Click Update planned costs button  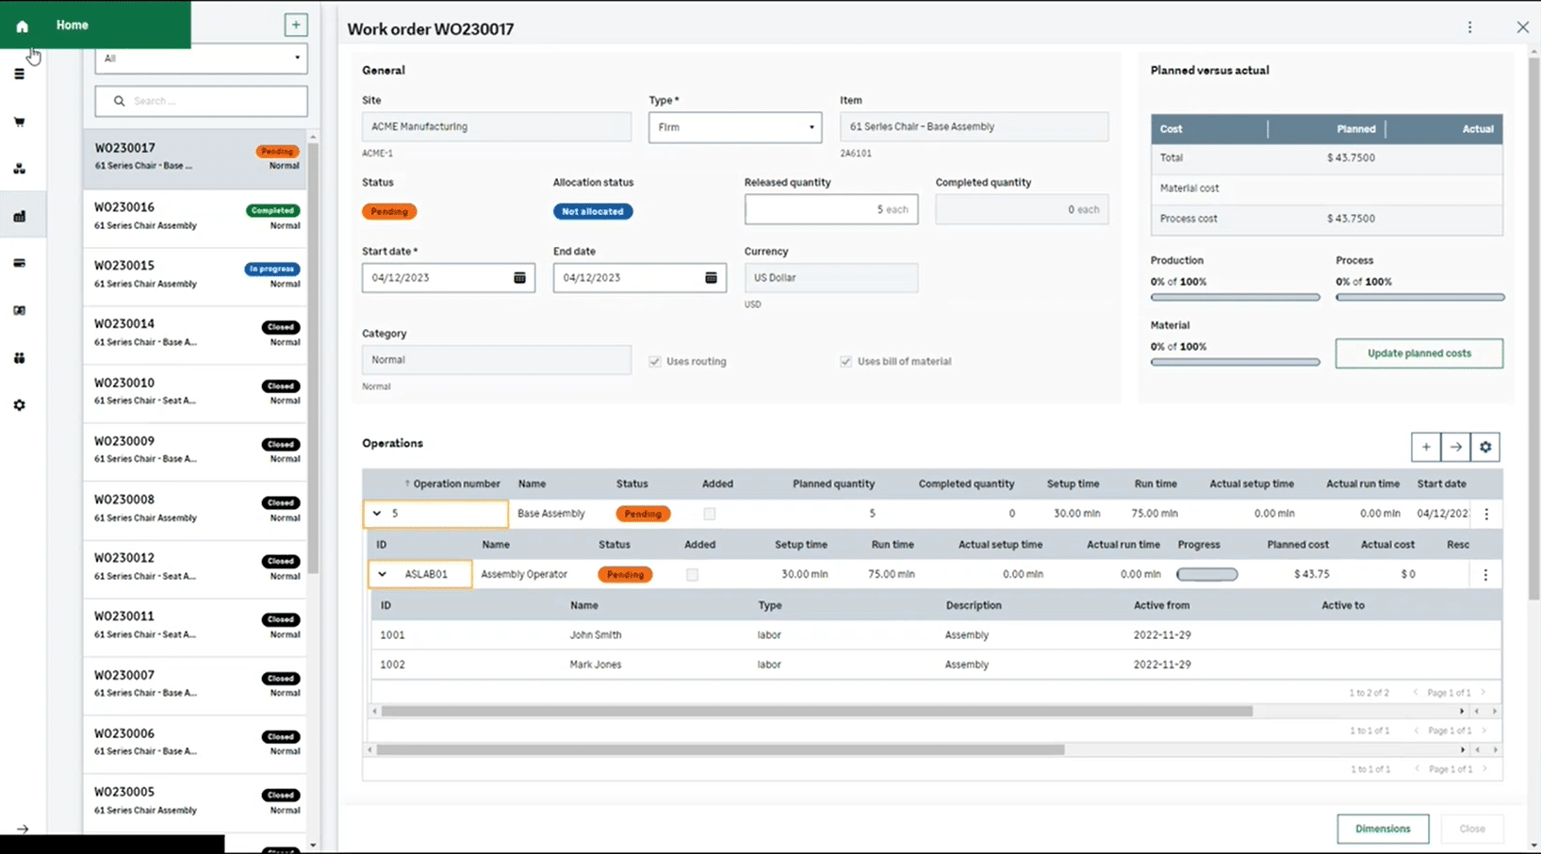[1418, 353]
